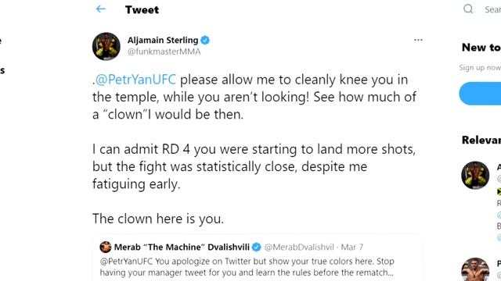Open the tweet's three-dot more menu
The image size is (501, 281).
418,40
